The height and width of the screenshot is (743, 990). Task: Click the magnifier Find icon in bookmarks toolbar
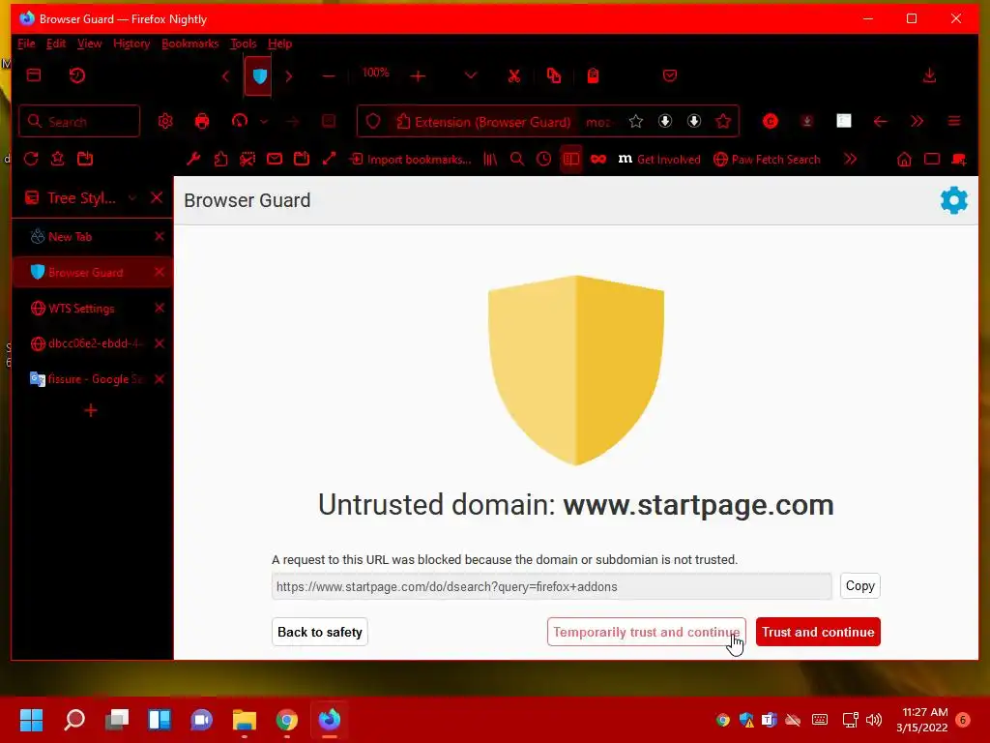point(517,160)
